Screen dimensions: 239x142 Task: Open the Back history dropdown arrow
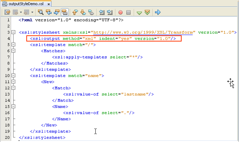(x=21, y=12)
